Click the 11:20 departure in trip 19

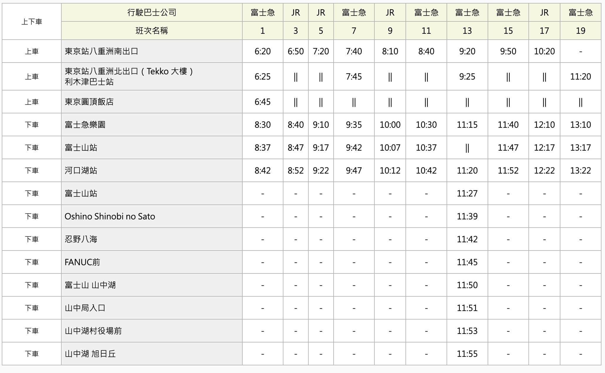[x=580, y=77]
